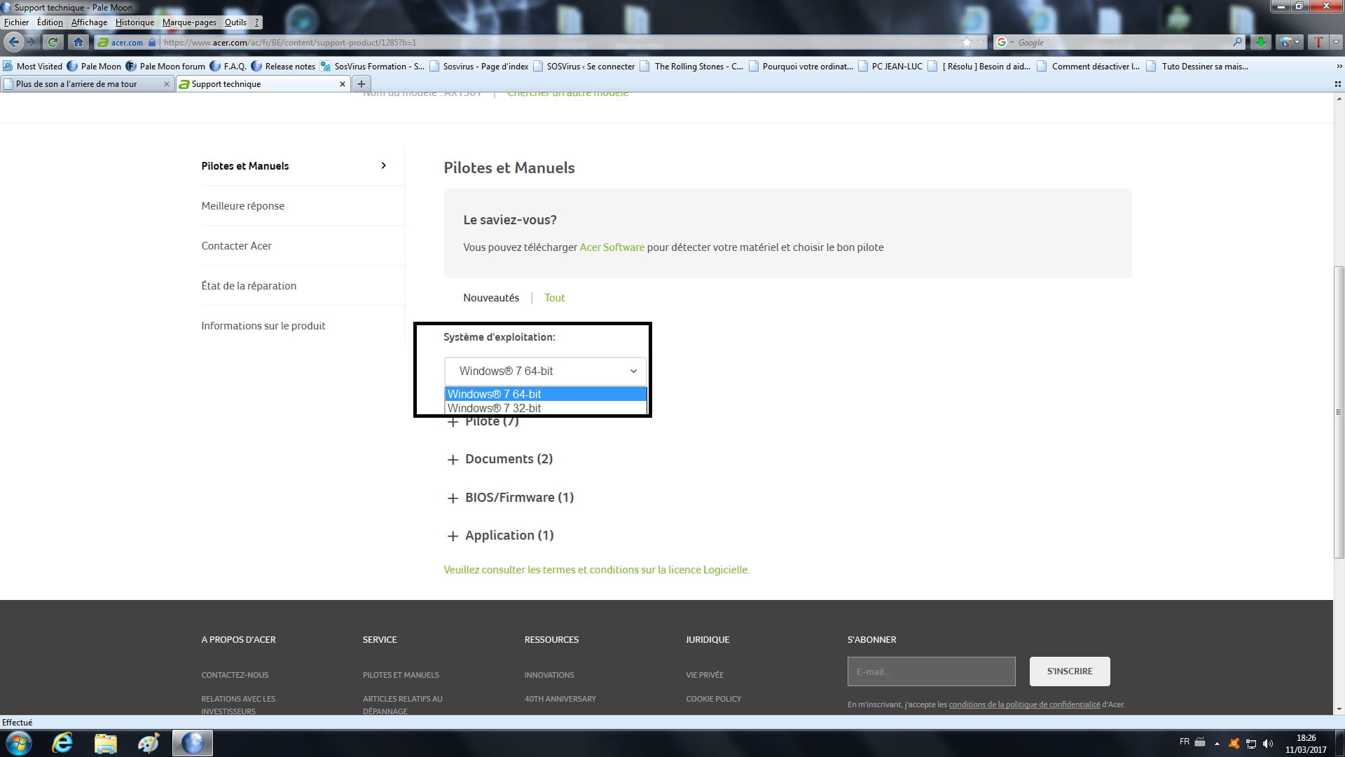The image size is (1345, 757).
Task: Show more bookmarks with the chevron
Action: [x=1339, y=67]
